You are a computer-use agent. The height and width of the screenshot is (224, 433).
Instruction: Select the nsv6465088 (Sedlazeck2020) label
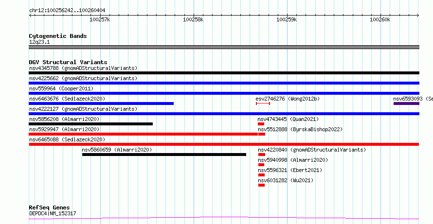(67, 139)
